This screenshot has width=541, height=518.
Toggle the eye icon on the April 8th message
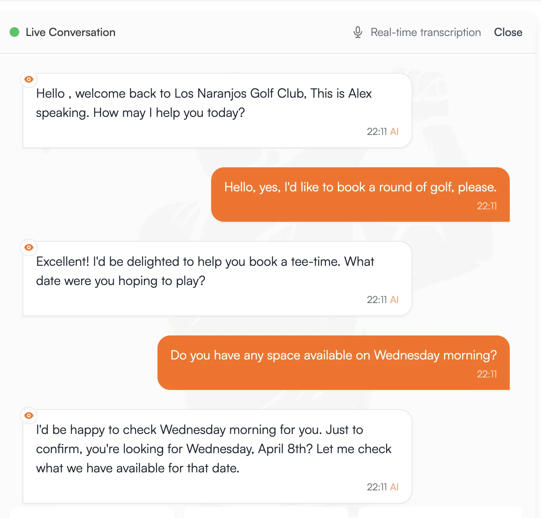pos(29,416)
